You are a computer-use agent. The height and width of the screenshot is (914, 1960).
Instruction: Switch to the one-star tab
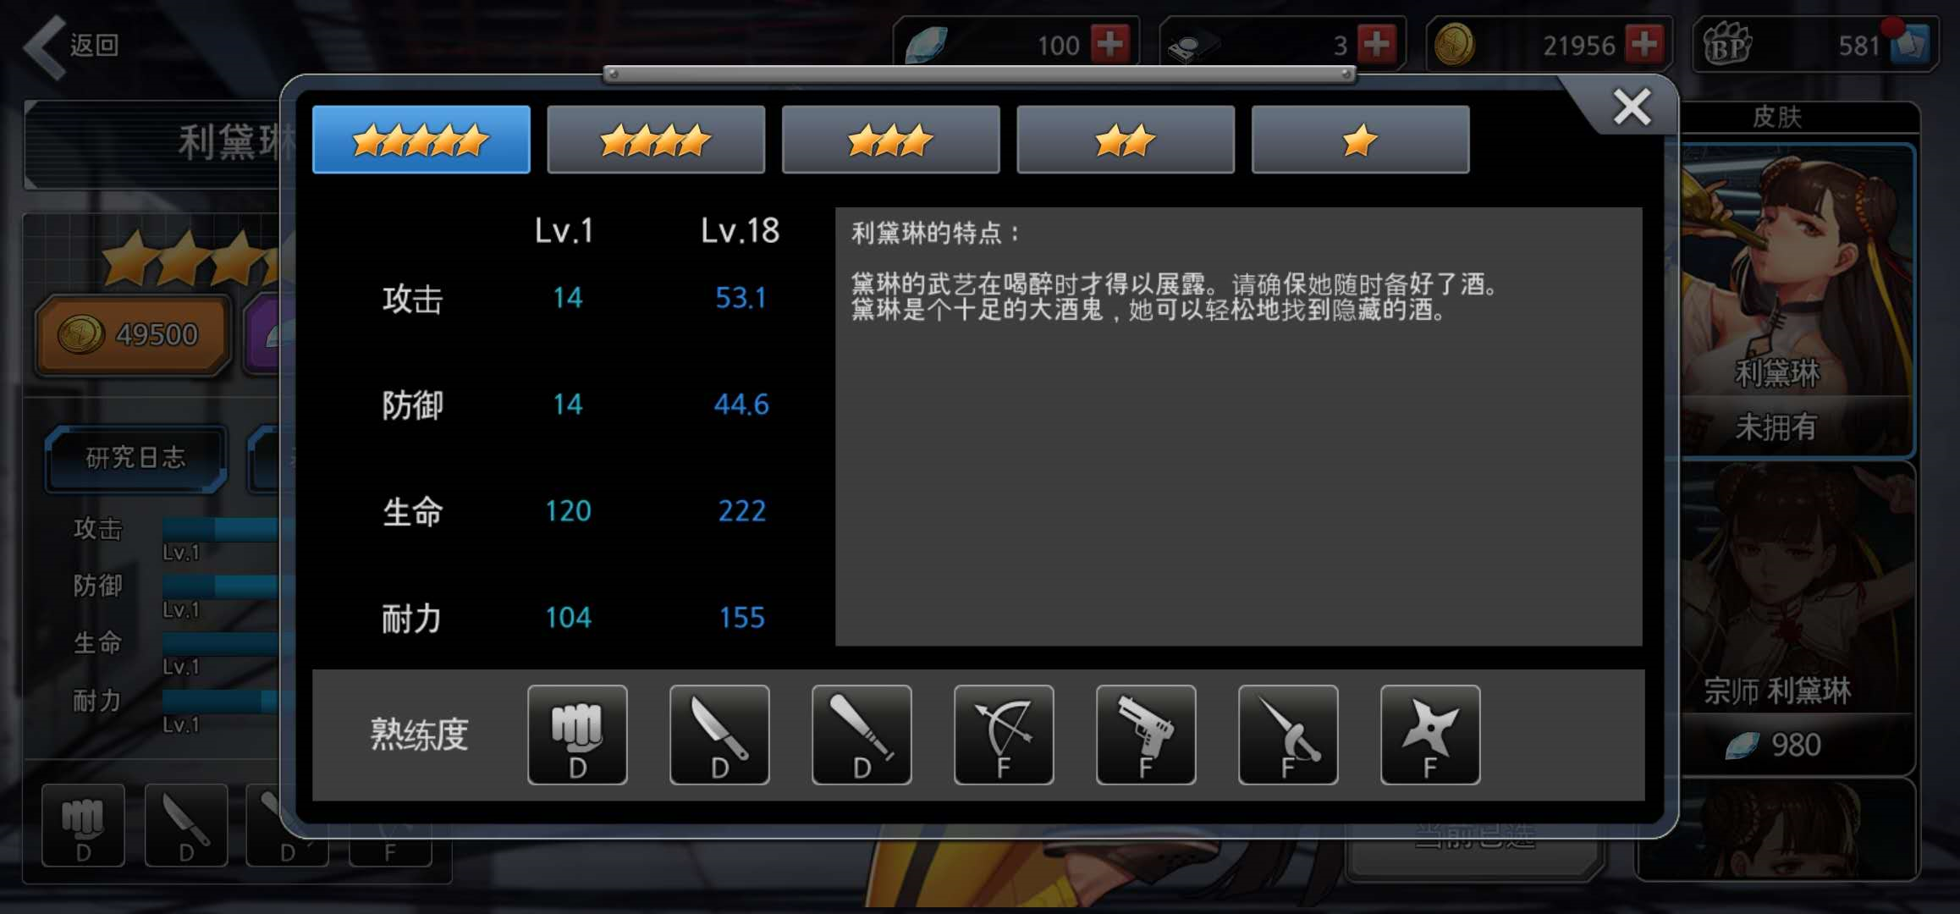1360,140
